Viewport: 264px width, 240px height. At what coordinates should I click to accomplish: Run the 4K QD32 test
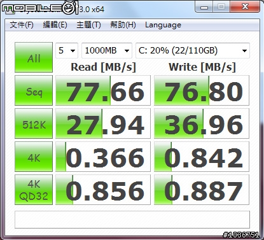tap(34, 190)
